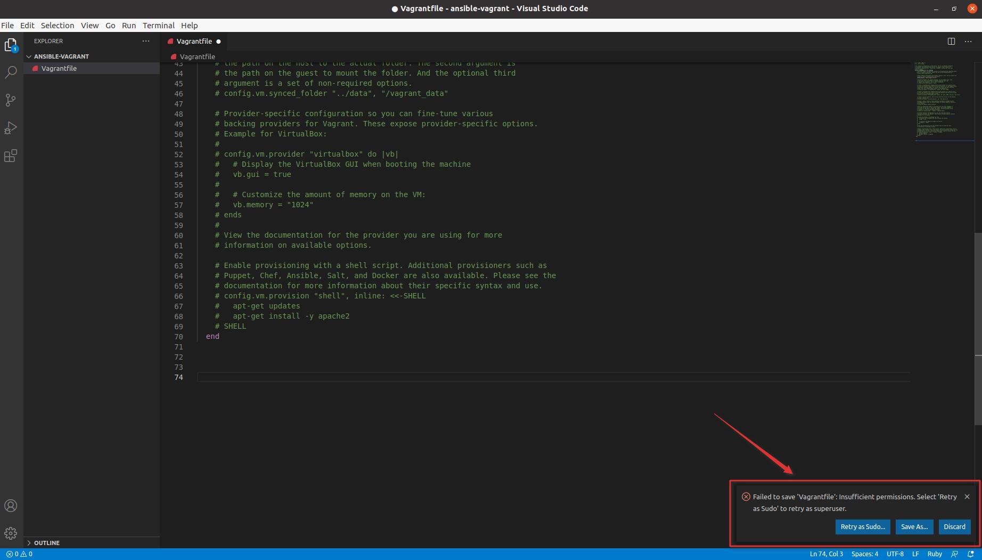Open notifications bell in status bar
The width and height of the screenshot is (982, 560).
[x=971, y=554]
